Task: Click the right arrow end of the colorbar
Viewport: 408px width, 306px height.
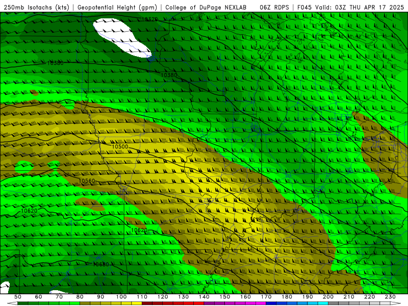Action: click(x=396, y=303)
